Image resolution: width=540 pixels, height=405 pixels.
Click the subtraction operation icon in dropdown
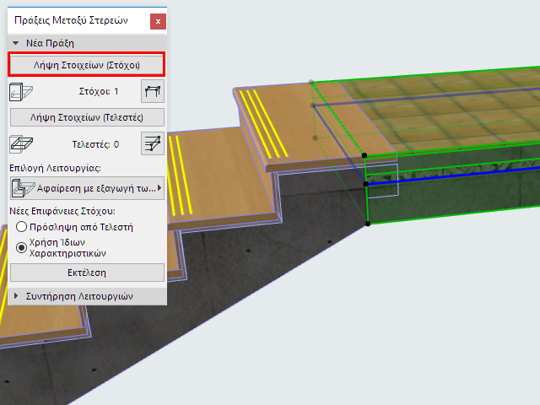pos(23,188)
